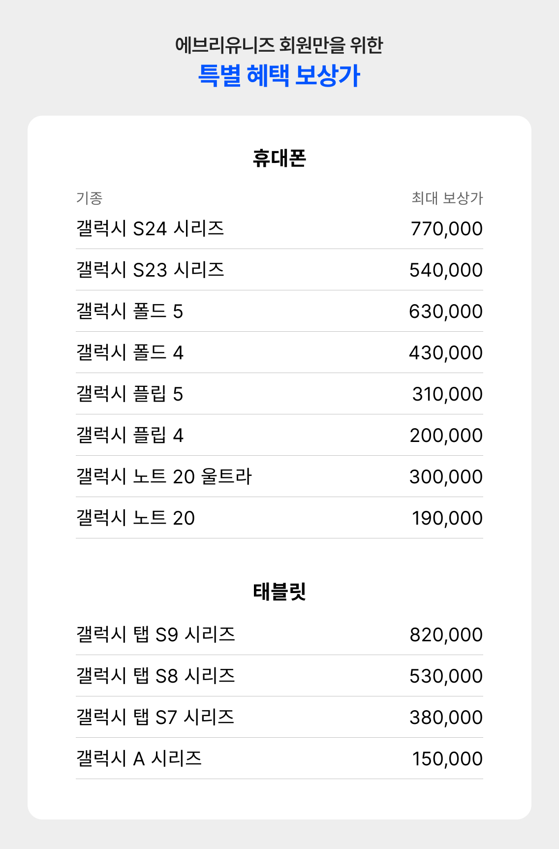This screenshot has height=849, width=559.
Task: Click the 기종 column header
Action: pos(89,198)
